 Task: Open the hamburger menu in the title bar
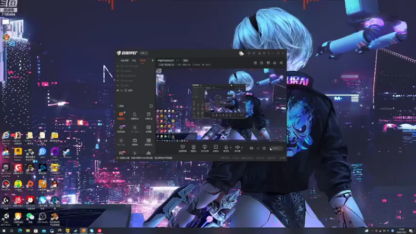[x=269, y=53]
